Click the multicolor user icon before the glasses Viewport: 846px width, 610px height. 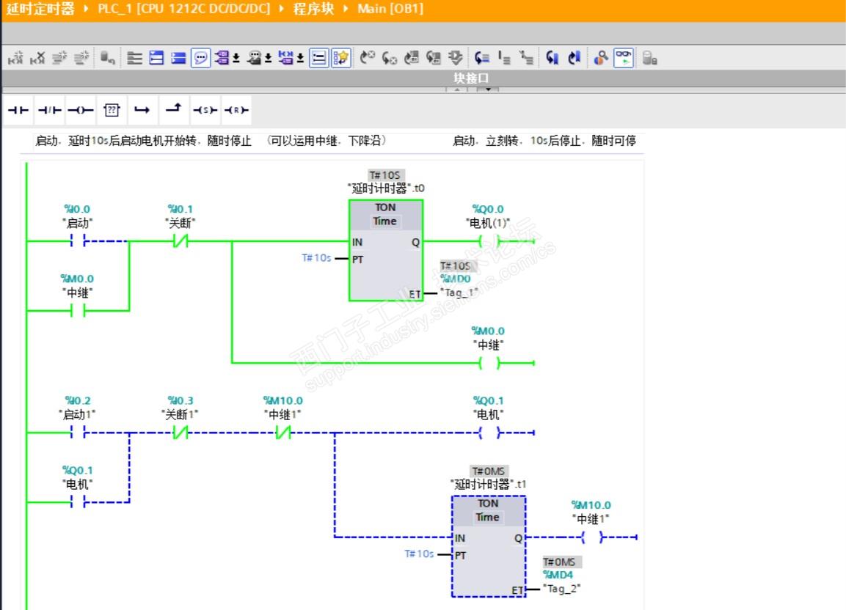point(600,58)
